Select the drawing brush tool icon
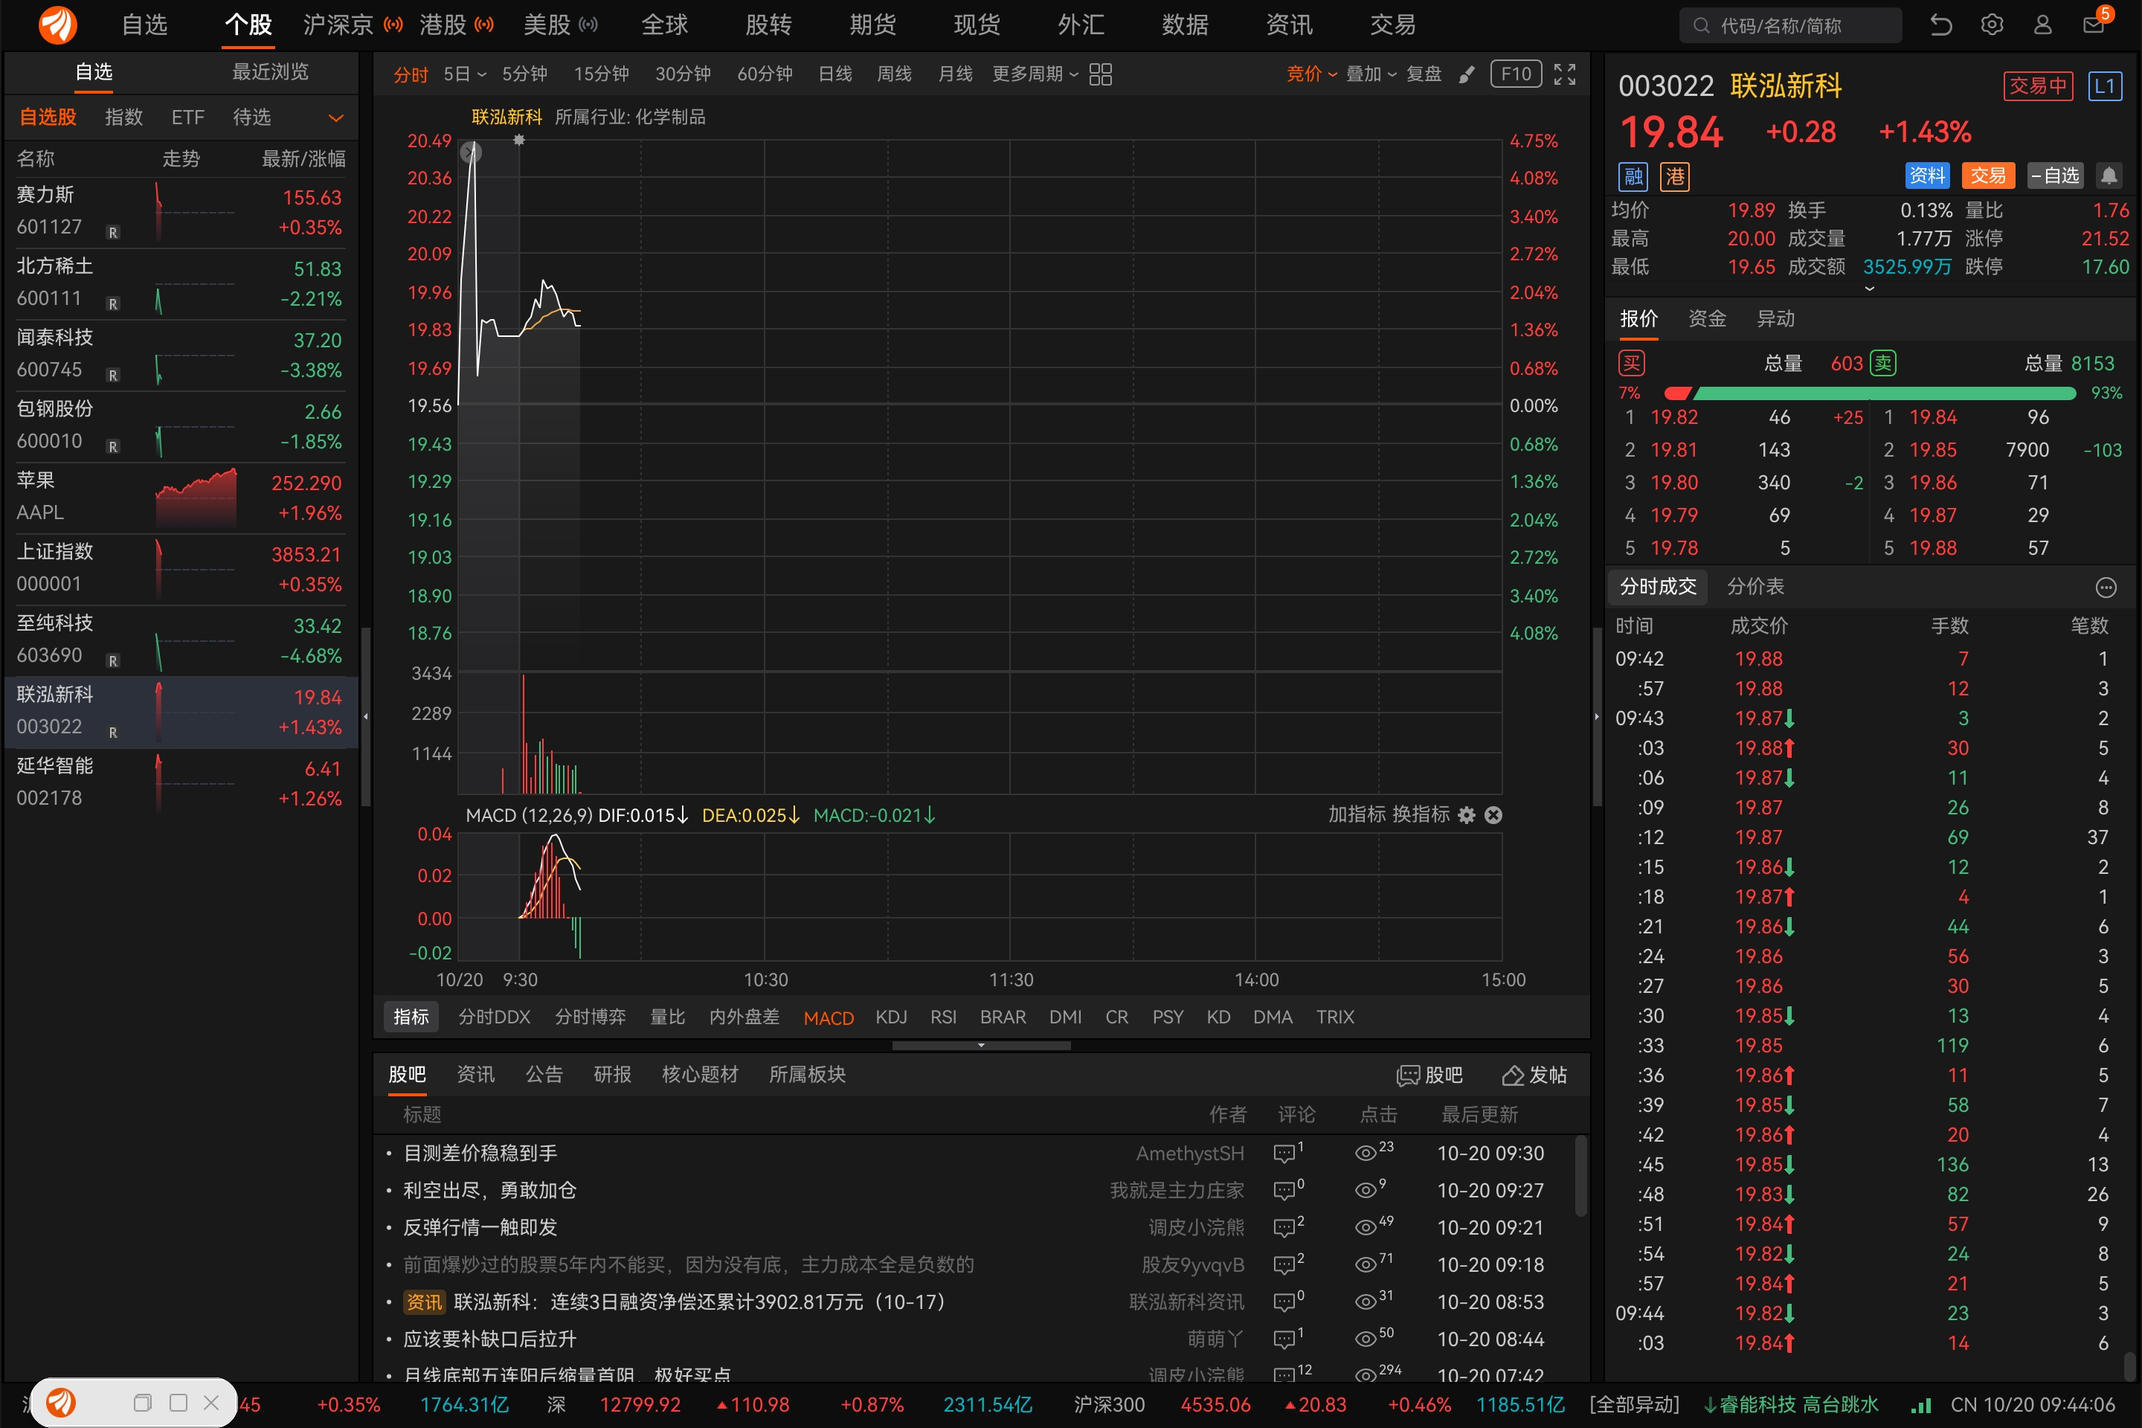Screen dimensions: 2142x1428 click(x=1466, y=74)
